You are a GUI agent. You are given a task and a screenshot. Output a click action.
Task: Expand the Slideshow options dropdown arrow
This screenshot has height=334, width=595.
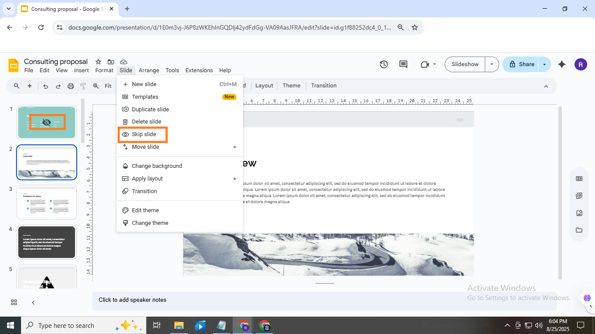point(492,64)
